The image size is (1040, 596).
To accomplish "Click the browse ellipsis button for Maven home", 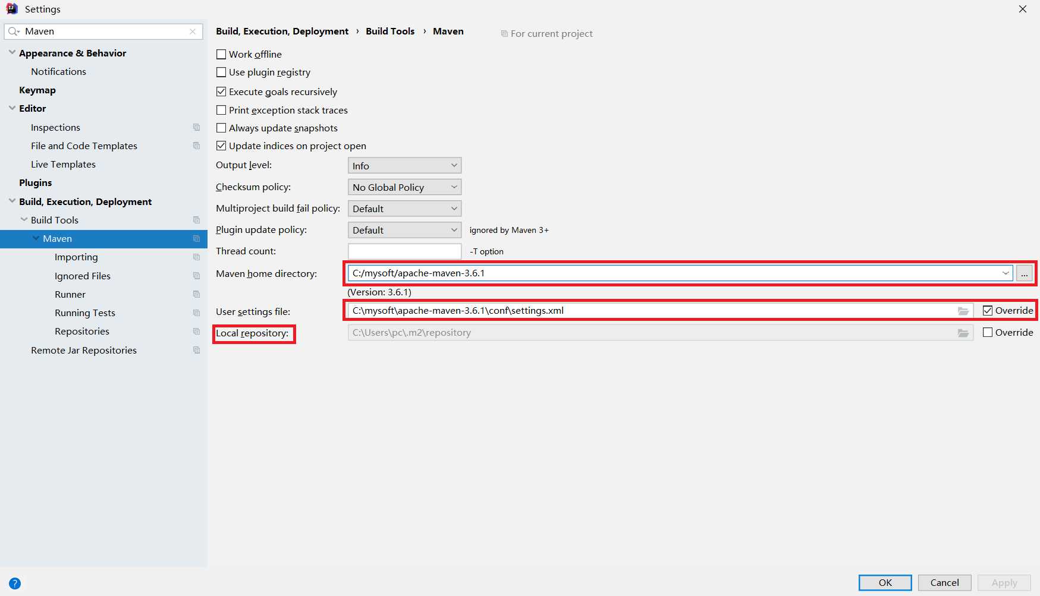I will 1024,273.
